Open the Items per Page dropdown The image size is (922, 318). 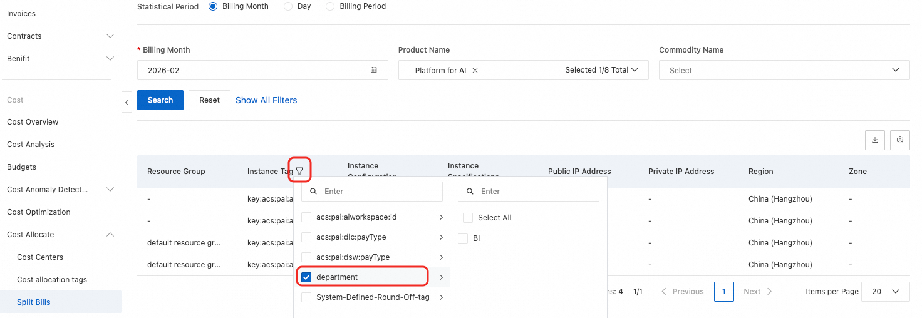pyautogui.click(x=885, y=292)
